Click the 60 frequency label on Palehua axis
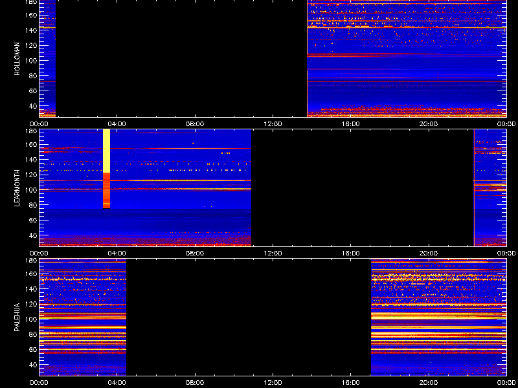The width and height of the screenshot is (518, 388). 34,350
